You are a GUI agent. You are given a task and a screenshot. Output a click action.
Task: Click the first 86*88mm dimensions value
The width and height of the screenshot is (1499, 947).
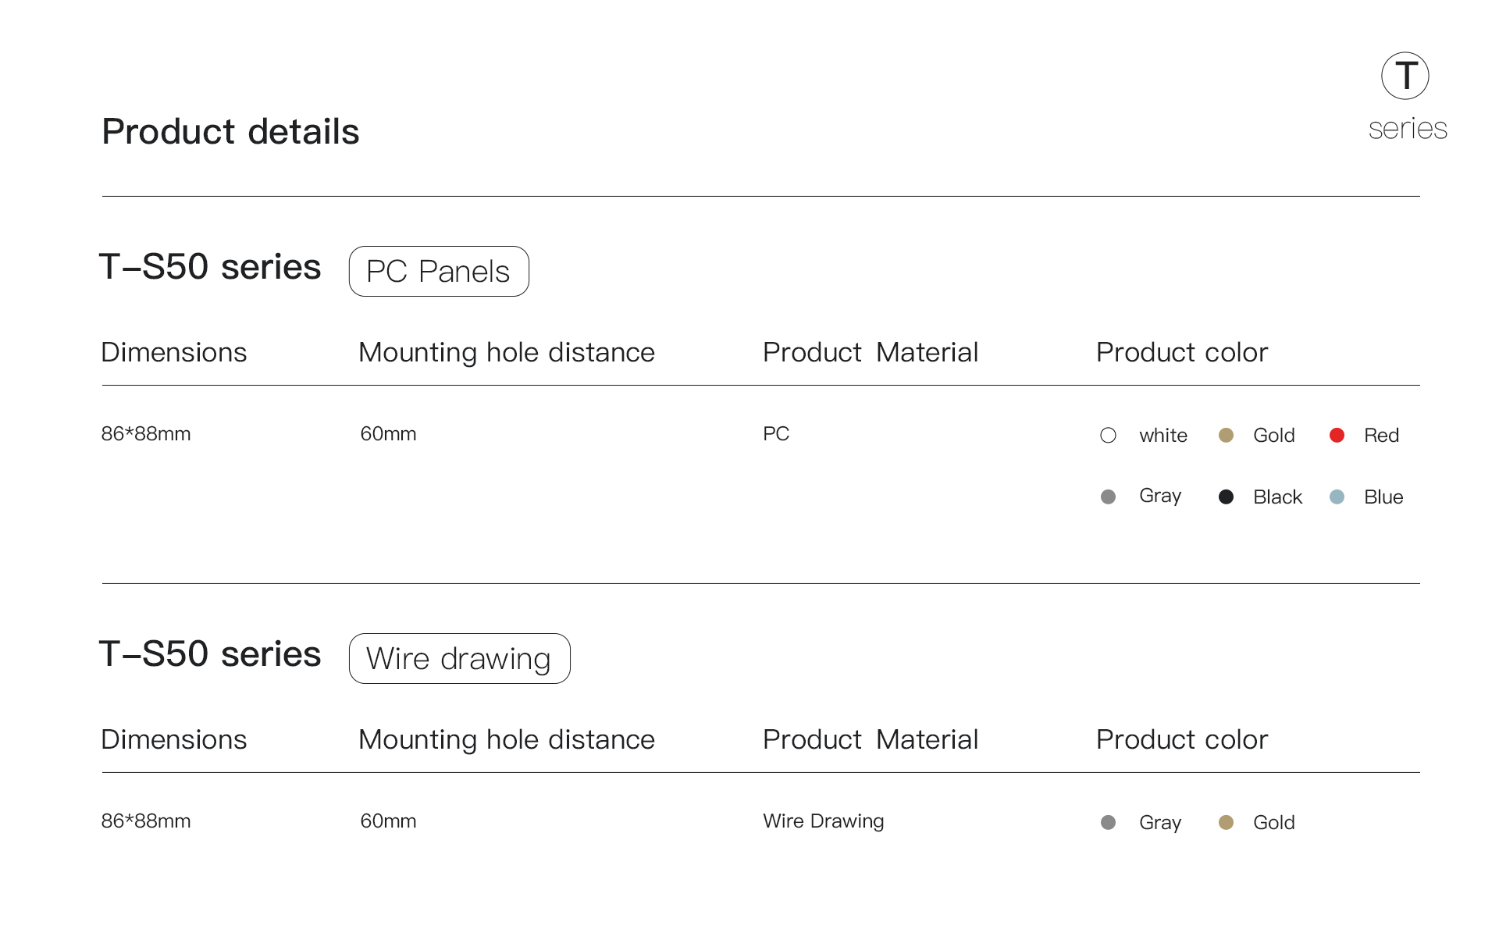(146, 434)
